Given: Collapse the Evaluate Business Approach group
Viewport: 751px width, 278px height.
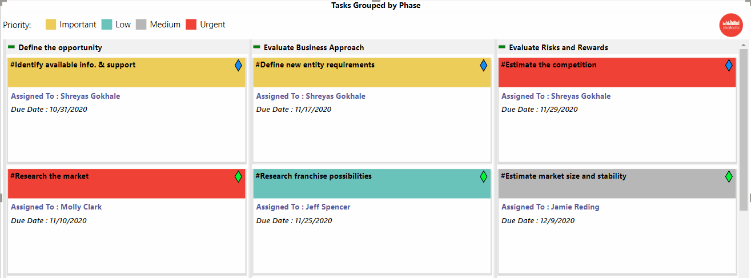Looking at the screenshot, I should coord(256,47).
